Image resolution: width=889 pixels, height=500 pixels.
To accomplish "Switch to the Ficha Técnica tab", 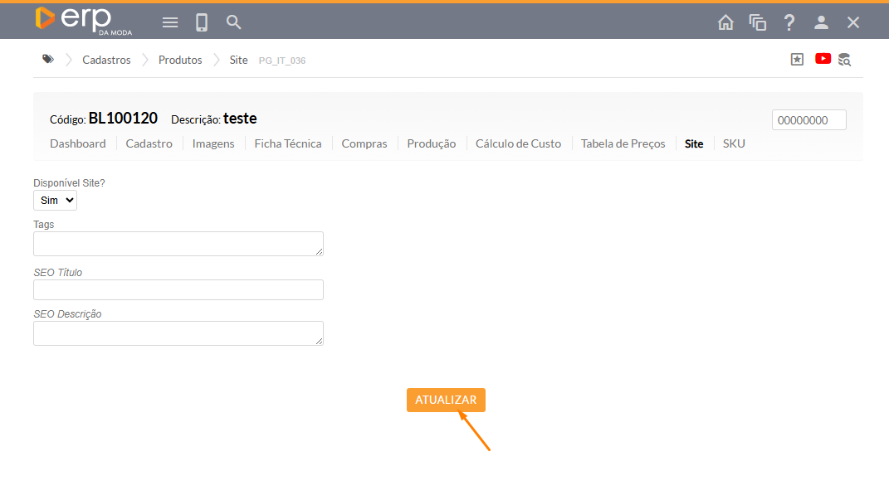I will 287,143.
